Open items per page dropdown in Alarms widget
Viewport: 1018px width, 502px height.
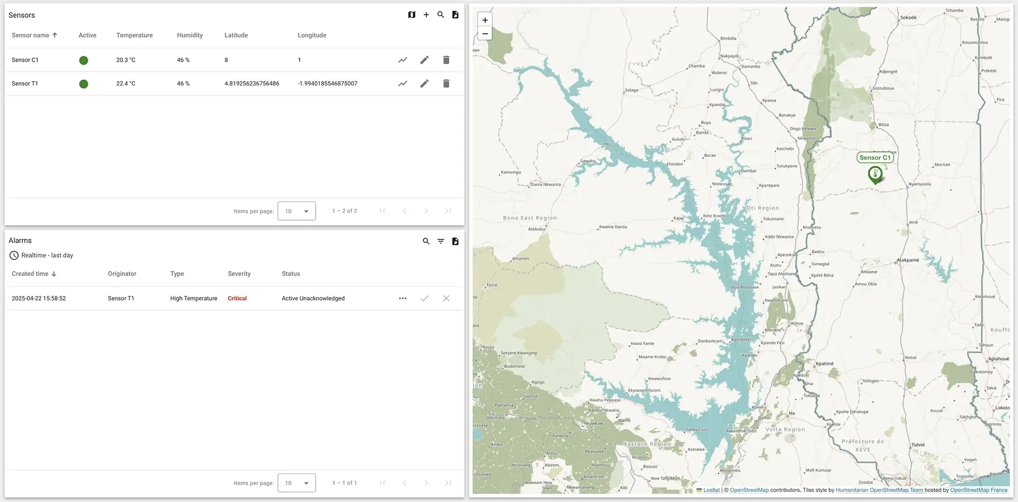(296, 483)
